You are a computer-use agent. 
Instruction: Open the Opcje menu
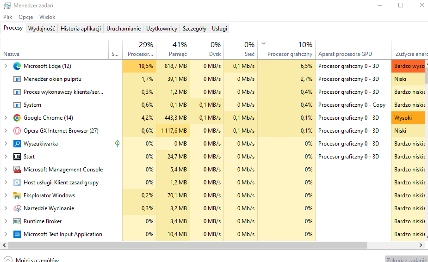(25, 17)
